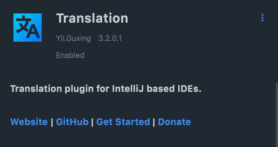Viewport: 278px width, 147px height.
Task: Click the Translation plugin title
Action: (x=92, y=18)
